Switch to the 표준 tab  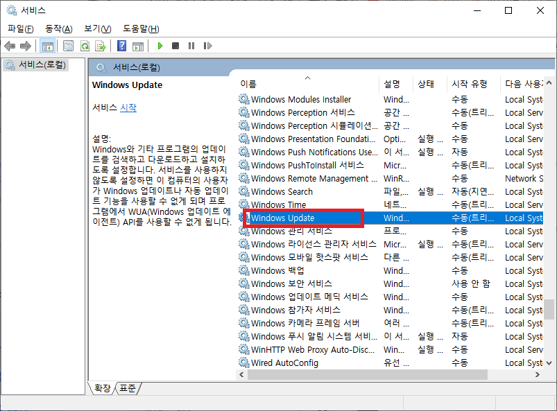coord(127,388)
